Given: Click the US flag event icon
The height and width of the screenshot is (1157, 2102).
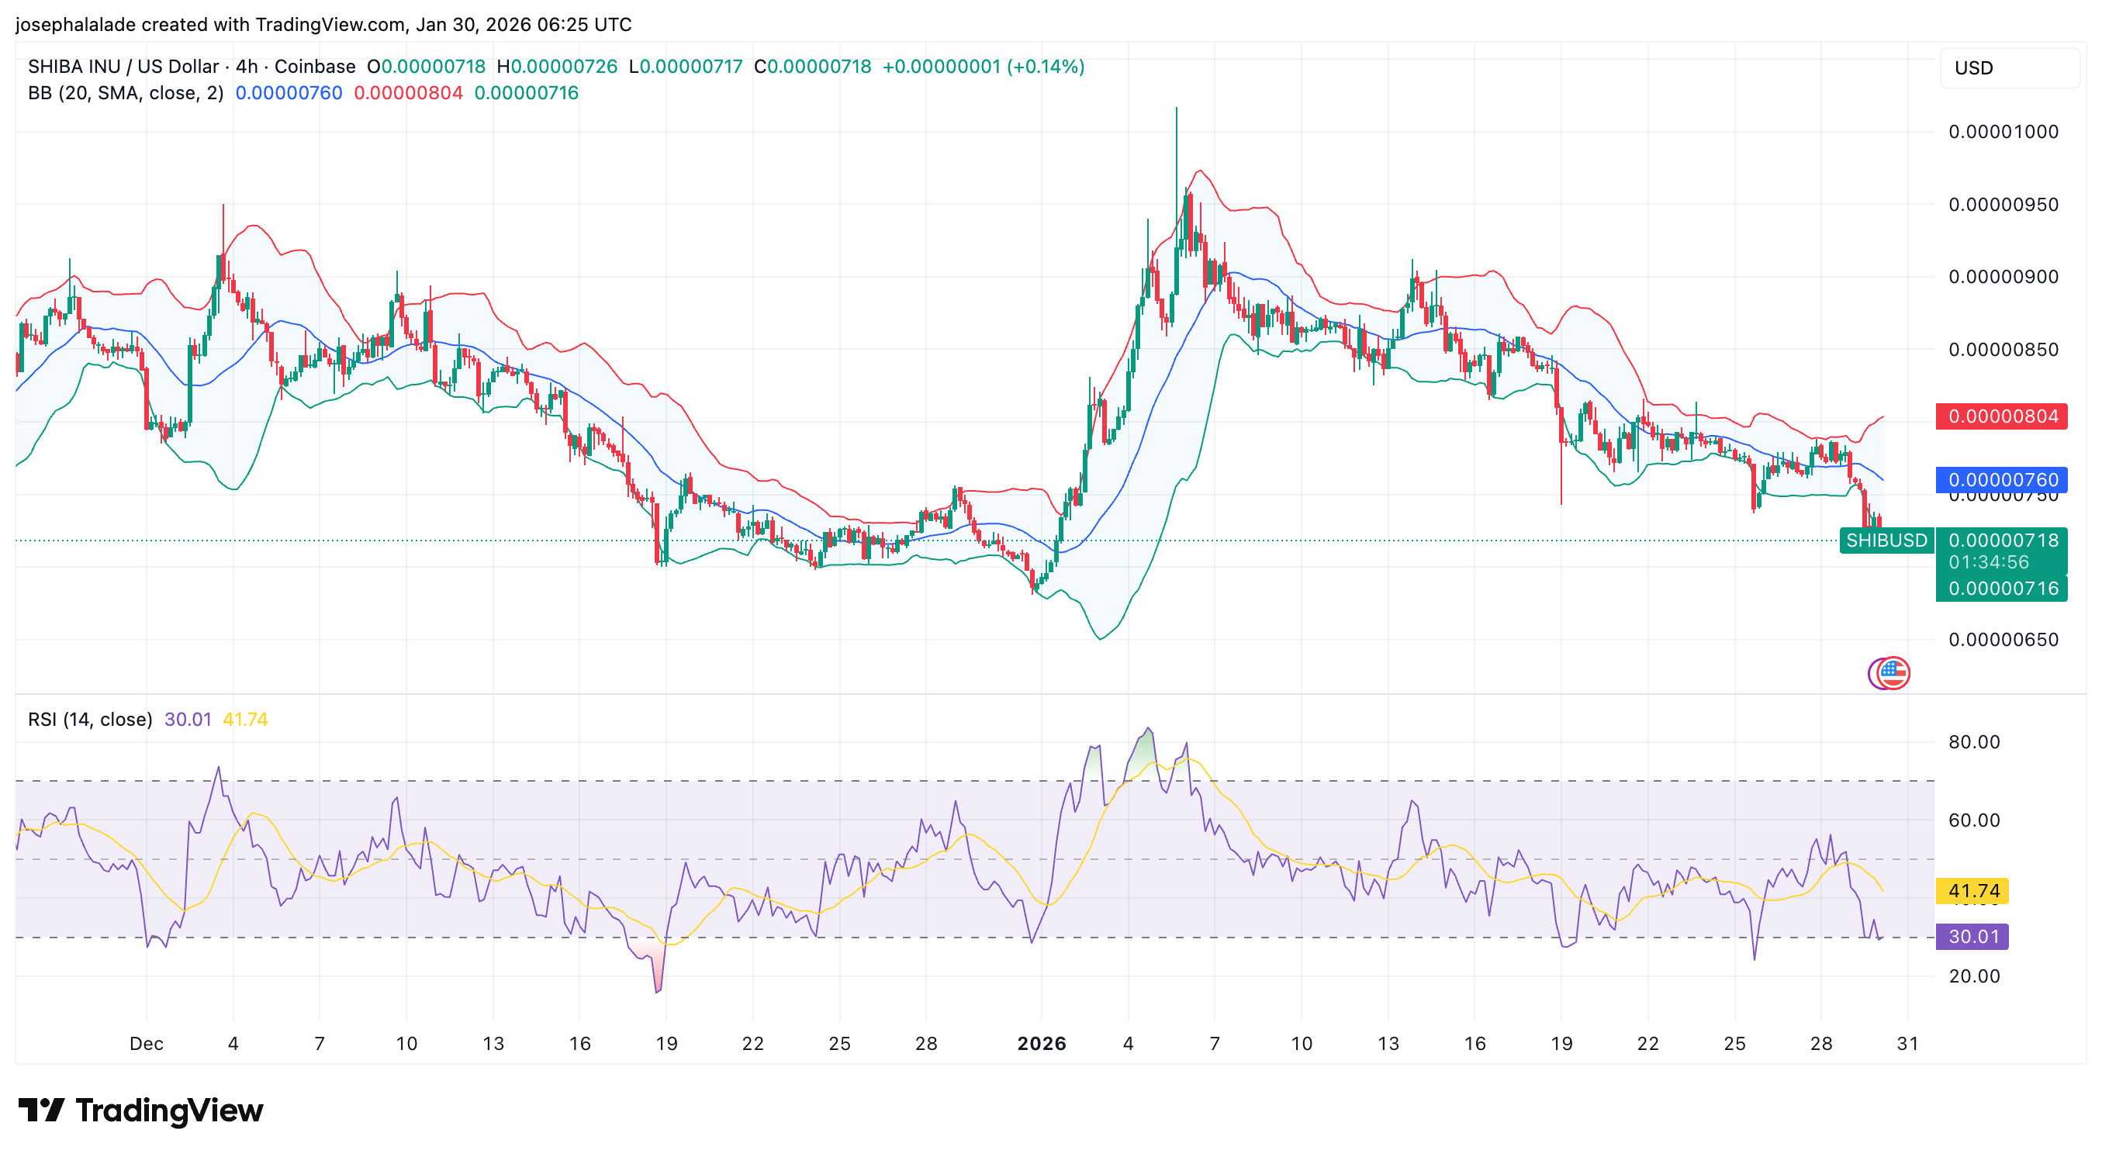Looking at the screenshot, I should 1894,673.
